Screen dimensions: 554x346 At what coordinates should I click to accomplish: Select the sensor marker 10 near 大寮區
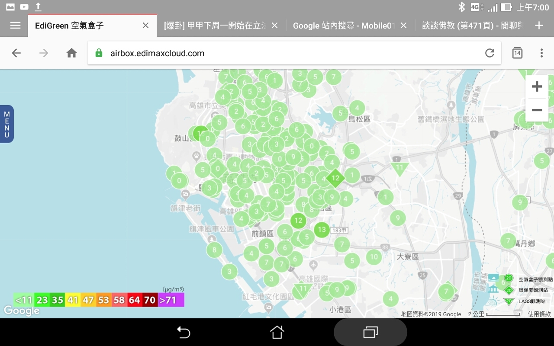[374, 256]
